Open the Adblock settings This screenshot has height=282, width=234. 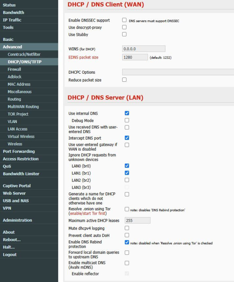pyautogui.click(x=29, y=77)
